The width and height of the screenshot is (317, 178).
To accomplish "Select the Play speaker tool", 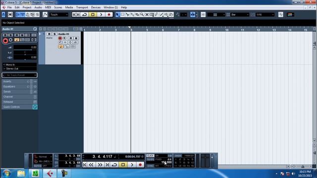I will [166, 14].
